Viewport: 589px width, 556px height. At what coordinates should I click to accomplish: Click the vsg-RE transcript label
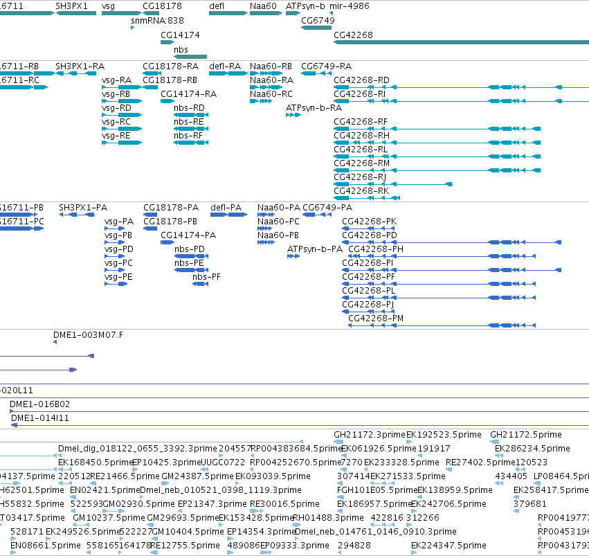pyautogui.click(x=116, y=136)
